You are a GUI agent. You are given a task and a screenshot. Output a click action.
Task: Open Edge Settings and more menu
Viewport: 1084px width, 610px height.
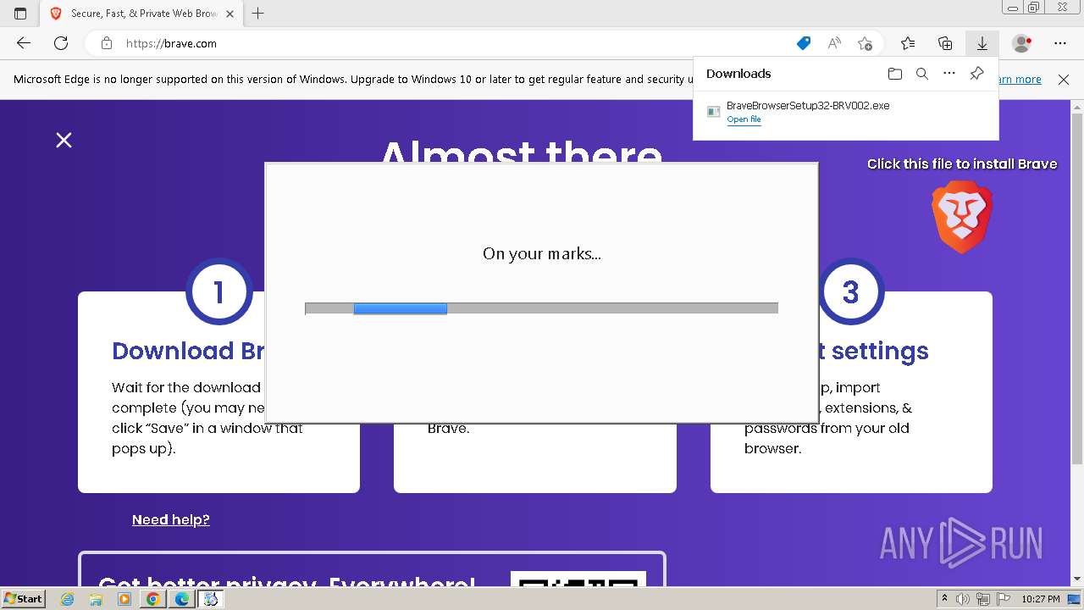click(x=1060, y=43)
